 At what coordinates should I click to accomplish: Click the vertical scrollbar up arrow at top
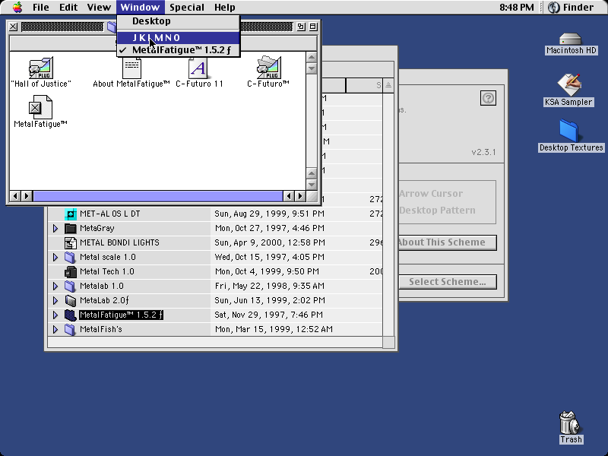coord(312,58)
